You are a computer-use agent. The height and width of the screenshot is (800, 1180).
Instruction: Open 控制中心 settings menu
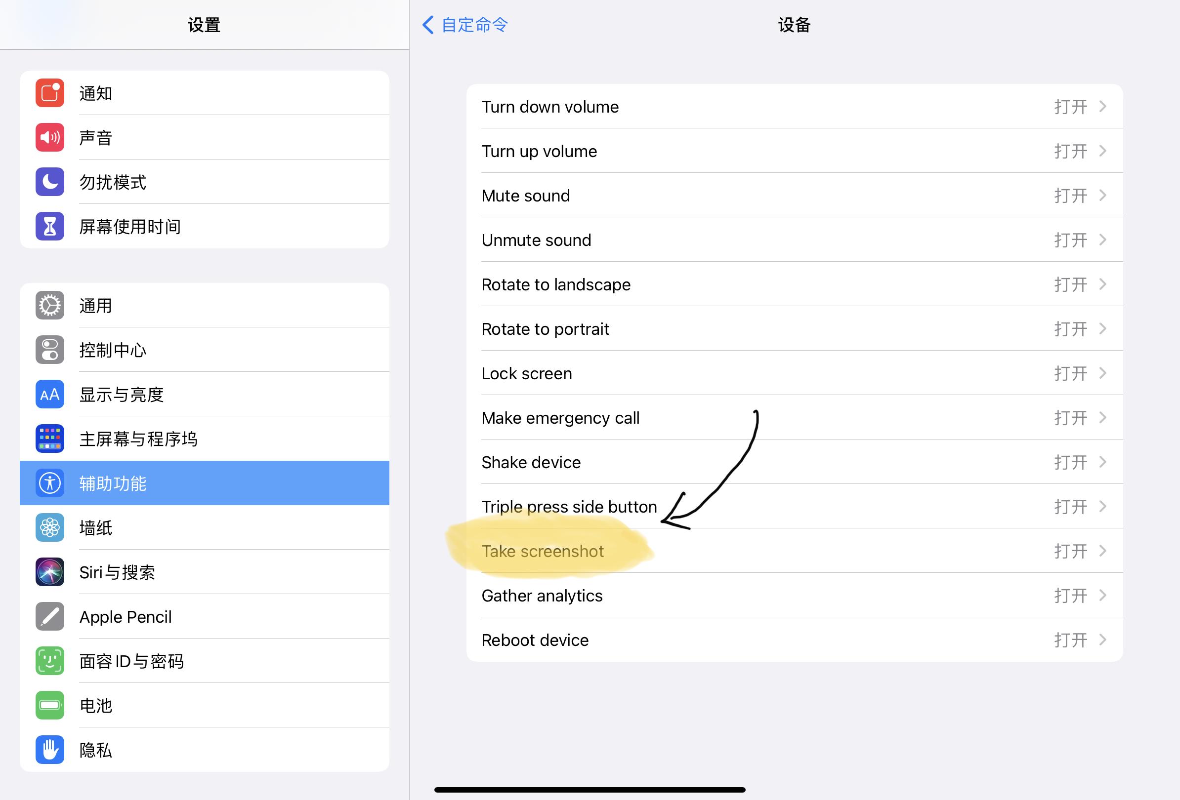[x=204, y=349]
